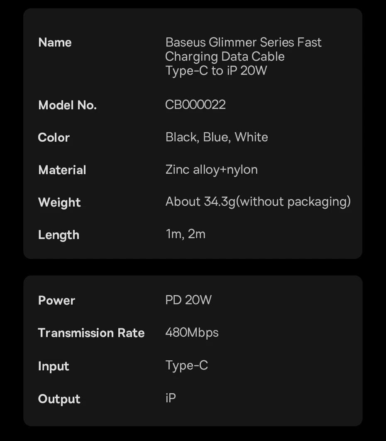The image size is (386, 441).
Task: Click the "Power" label
Action: (x=56, y=301)
